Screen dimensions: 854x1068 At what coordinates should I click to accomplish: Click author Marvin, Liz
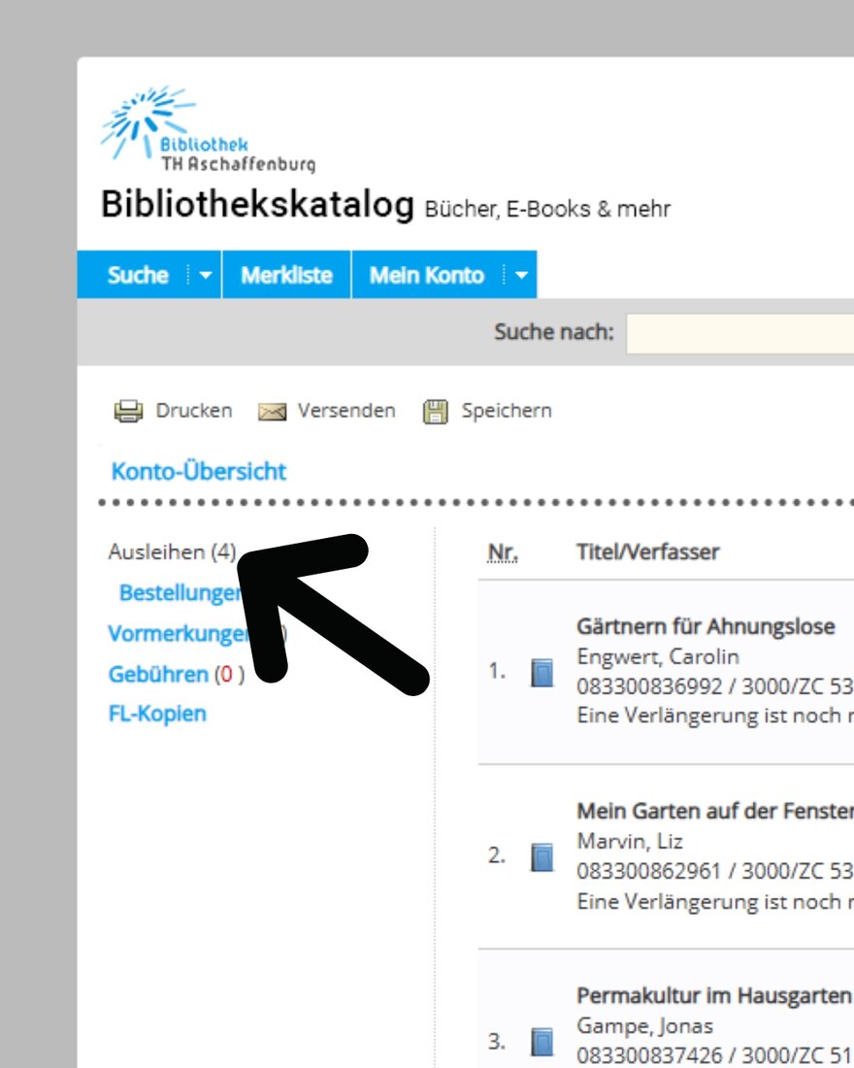point(630,841)
